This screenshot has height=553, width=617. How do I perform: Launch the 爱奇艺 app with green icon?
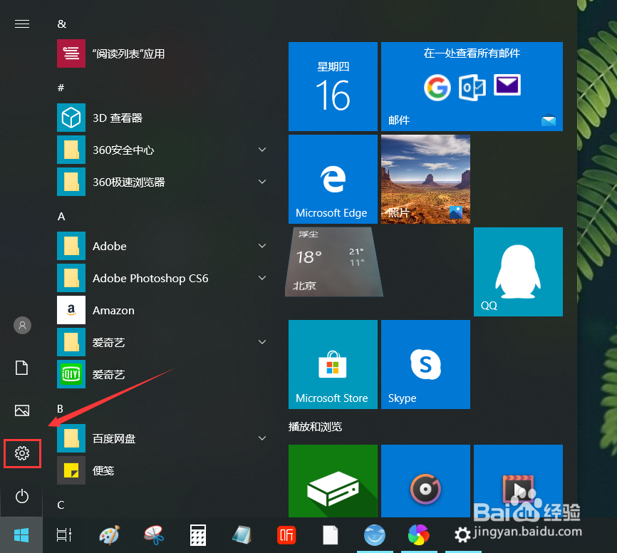coord(163,374)
